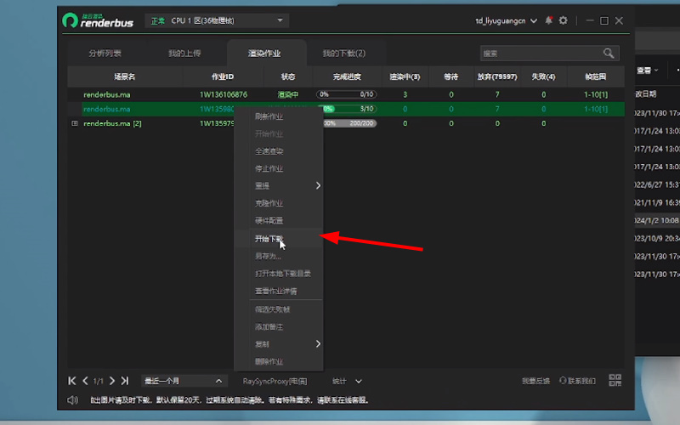Click the 我要反馈 link
The image size is (680, 425).
[x=535, y=381]
